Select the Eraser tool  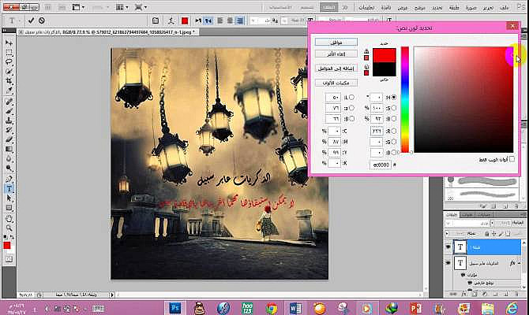[x=9, y=139]
